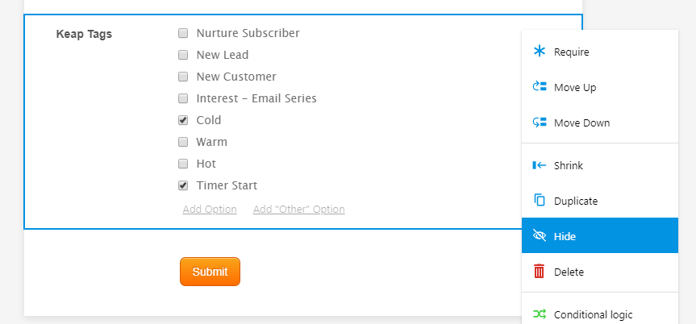696x324 pixels.
Task: Uncheck the Cold tag checkbox
Action: (x=183, y=120)
